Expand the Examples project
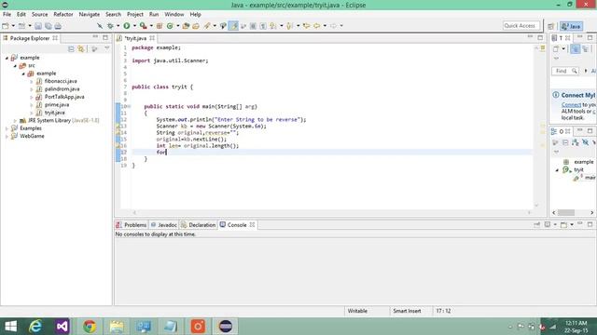The image size is (597, 335). click(x=7, y=128)
